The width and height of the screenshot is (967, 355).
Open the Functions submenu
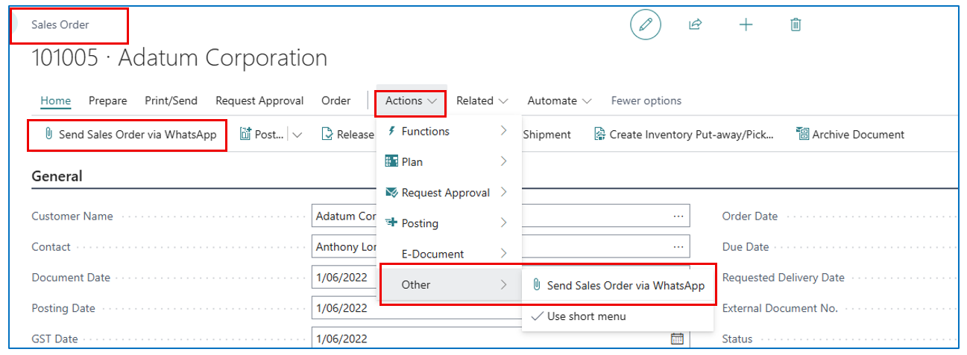pyautogui.click(x=446, y=131)
